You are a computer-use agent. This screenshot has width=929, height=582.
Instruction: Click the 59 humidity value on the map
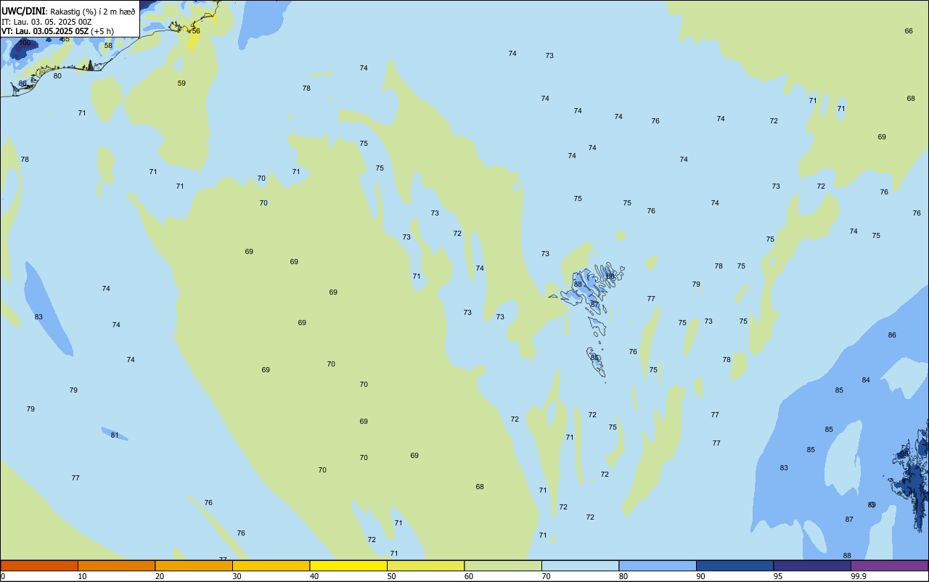point(181,83)
